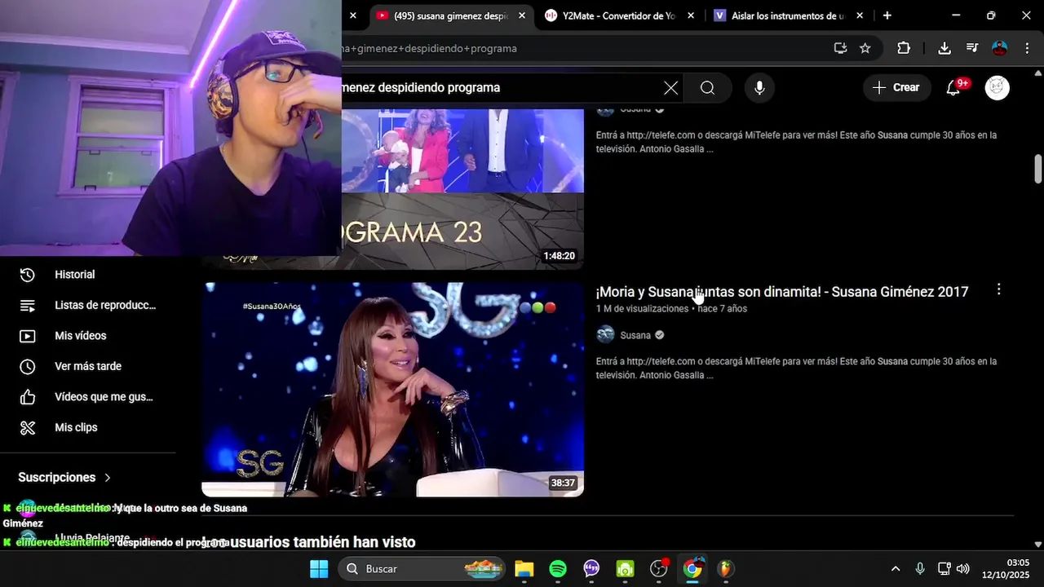Open the Programa 23 video thumbnail
The height and width of the screenshot is (587, 1044).
point(462,189)
